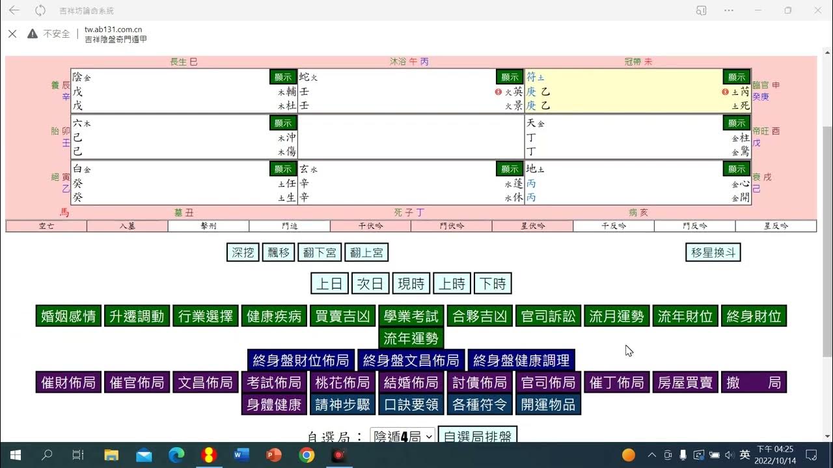
Task: Open the red app with yellow 8 taskbar icon
Action: (x=209, y=455)
